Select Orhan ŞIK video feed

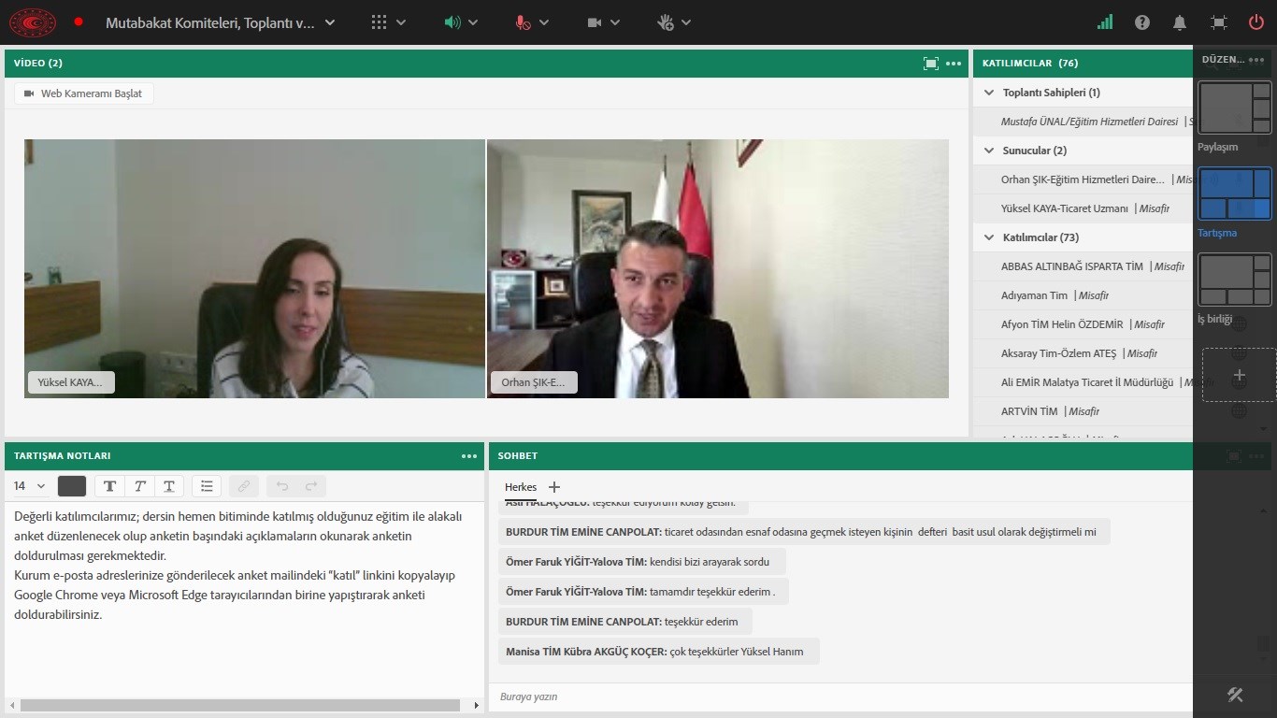coord(718,269)
